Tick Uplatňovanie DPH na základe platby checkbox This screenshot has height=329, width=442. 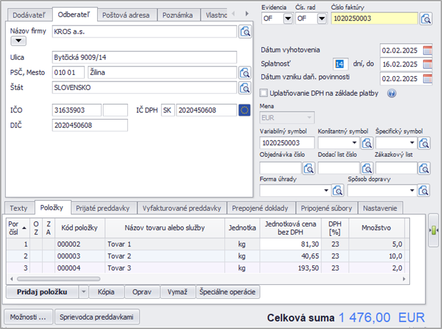click(264, 93)
